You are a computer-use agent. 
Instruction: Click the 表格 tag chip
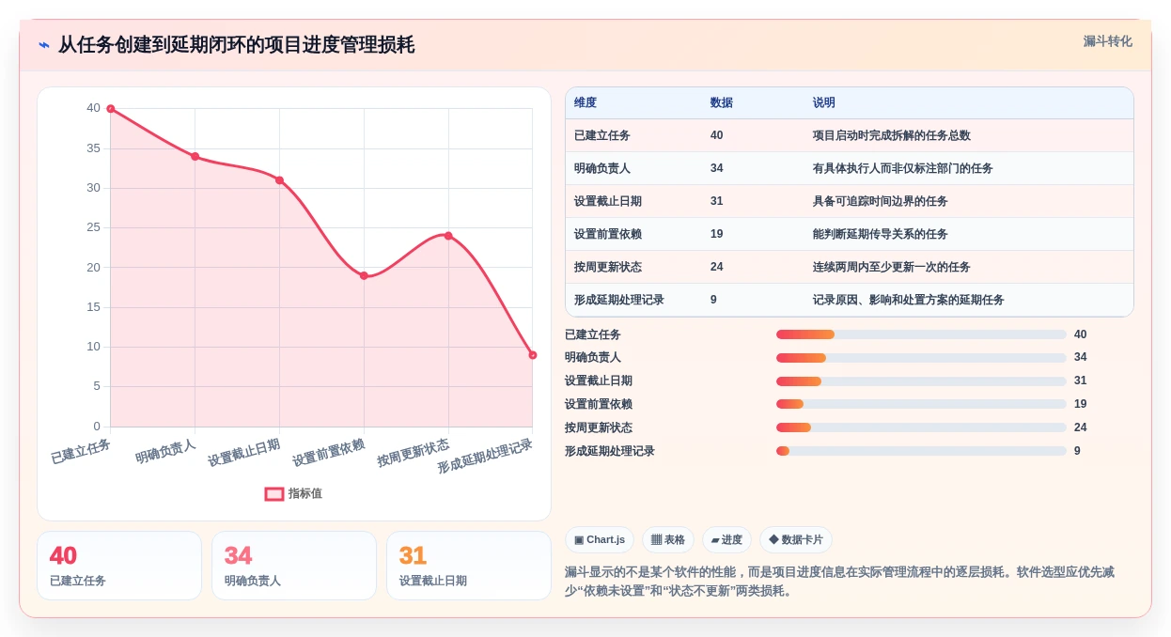[x=668, y=539]
